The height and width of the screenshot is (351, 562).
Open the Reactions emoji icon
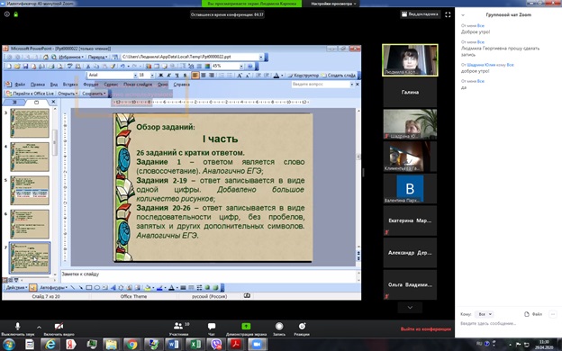click(302, 326)
